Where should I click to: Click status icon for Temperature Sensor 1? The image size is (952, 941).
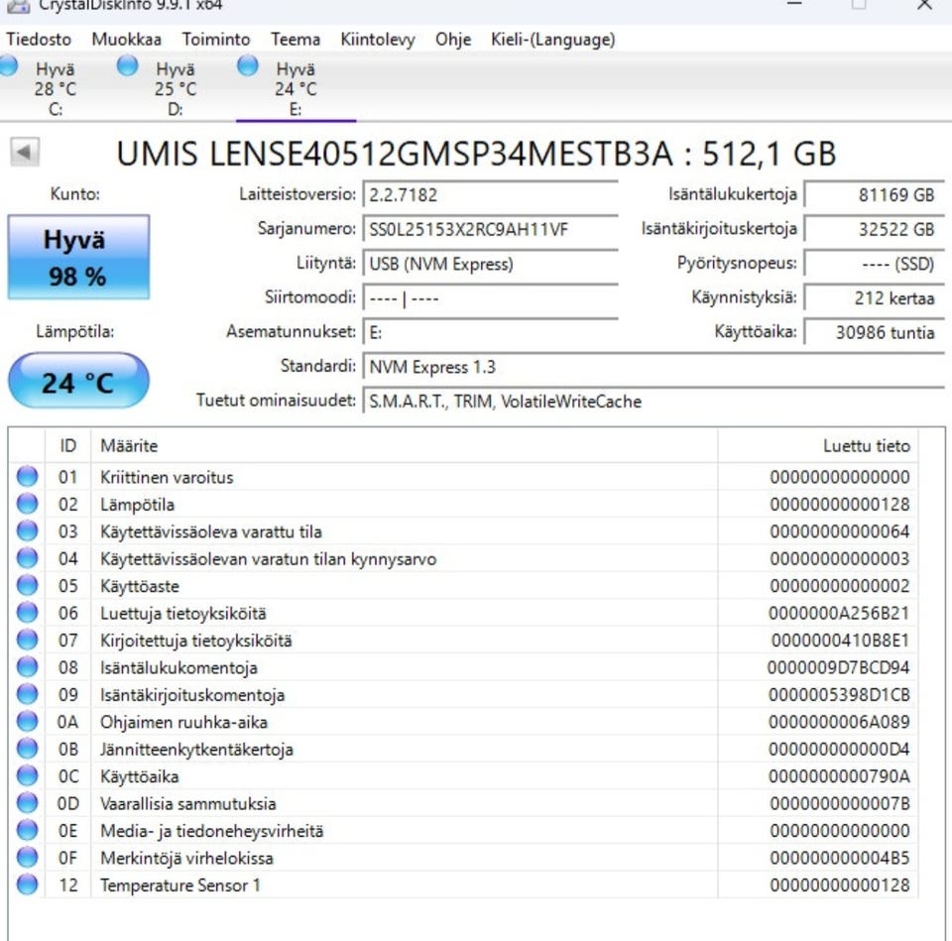27,884
